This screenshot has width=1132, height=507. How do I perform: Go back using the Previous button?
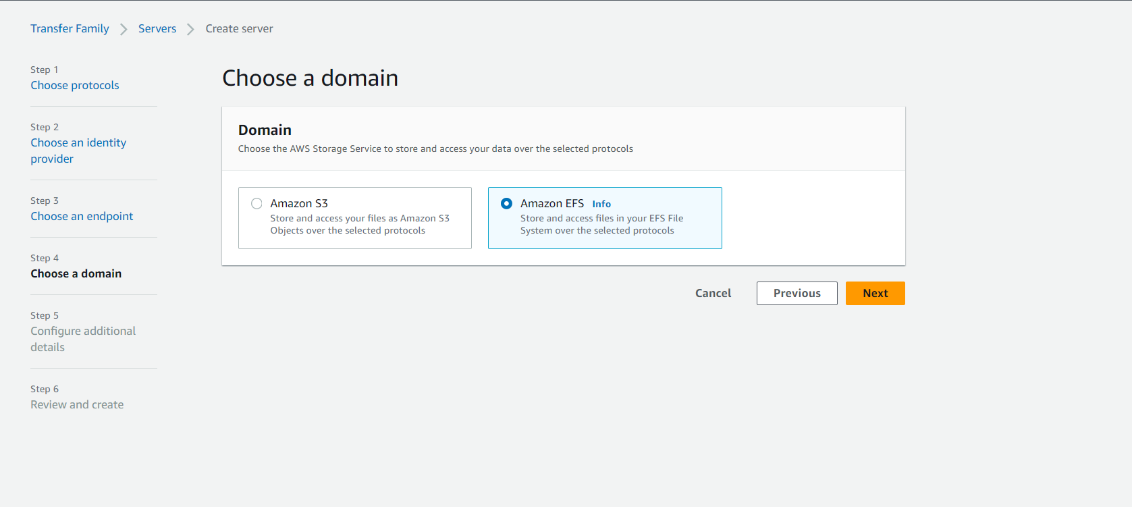click(797, 293)
